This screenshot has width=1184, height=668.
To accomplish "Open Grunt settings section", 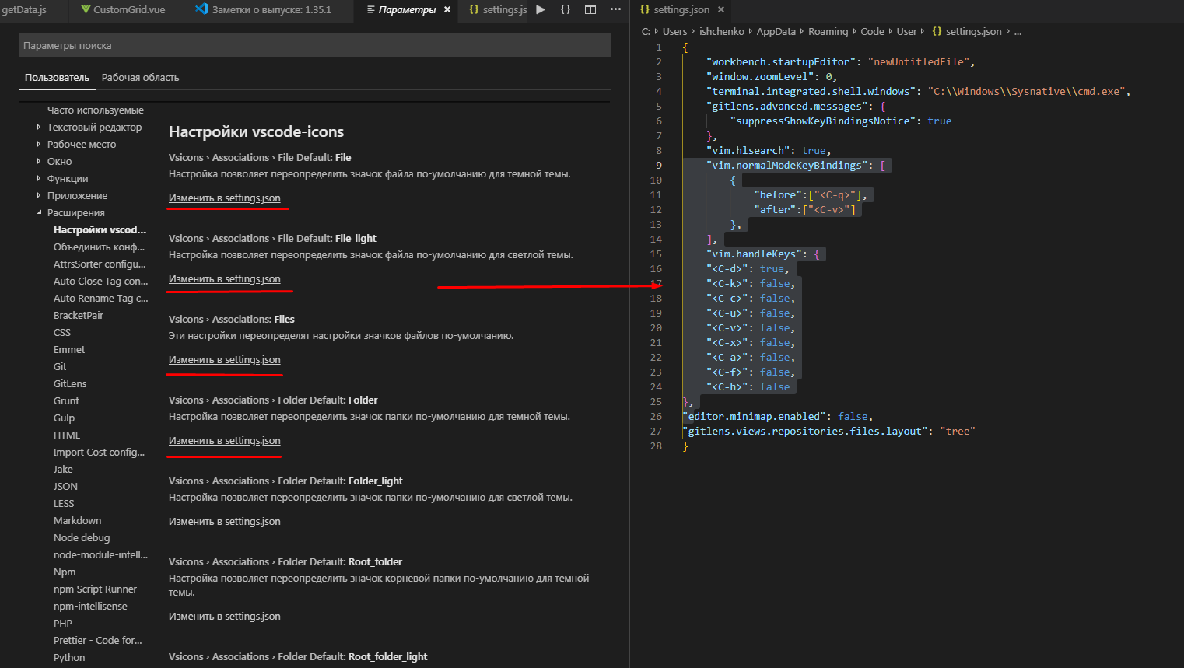I will 66,400.
